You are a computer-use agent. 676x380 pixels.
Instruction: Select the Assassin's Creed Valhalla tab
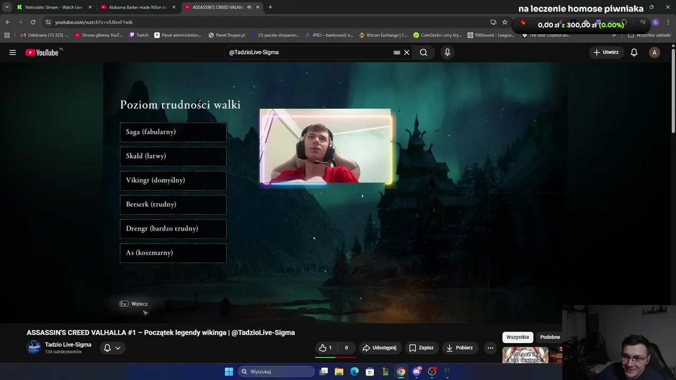[218, 7]
